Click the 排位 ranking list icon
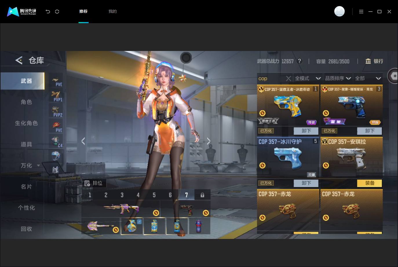398x267 pixels. (x=87, y=183)
